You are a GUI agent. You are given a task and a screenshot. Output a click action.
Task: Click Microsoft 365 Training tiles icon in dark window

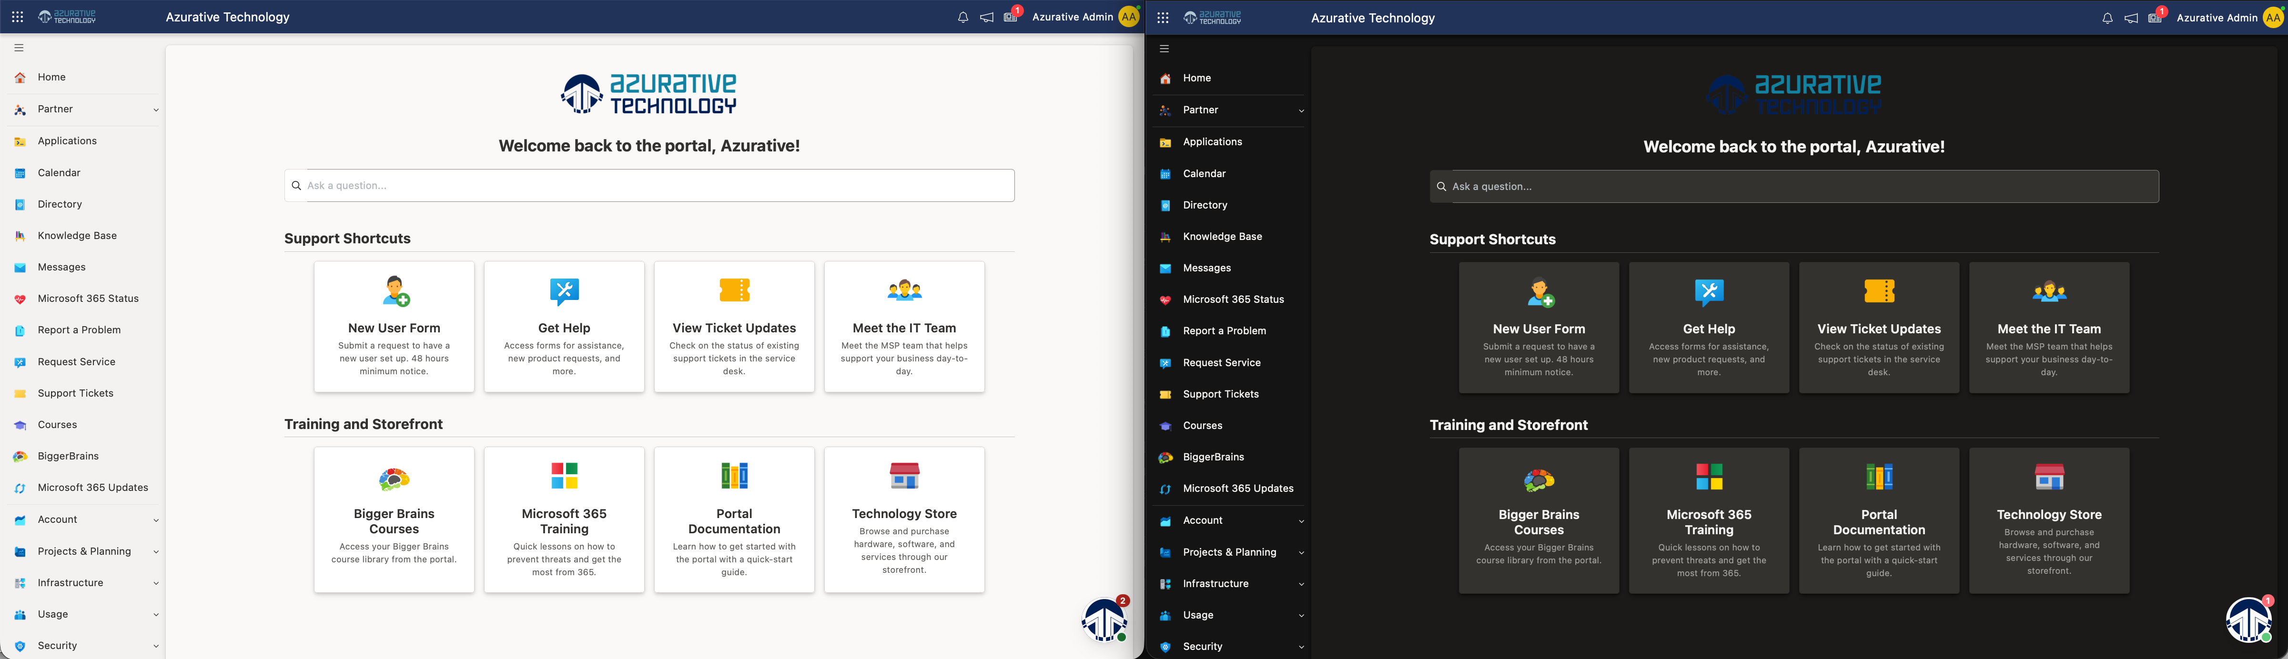[1709, 477]
